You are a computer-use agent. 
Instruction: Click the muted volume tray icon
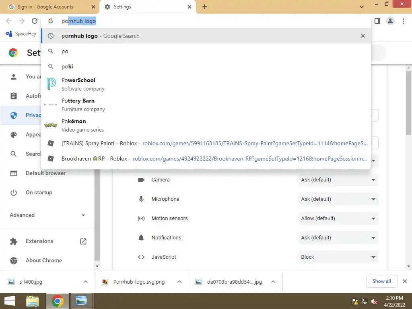[374, 301]
